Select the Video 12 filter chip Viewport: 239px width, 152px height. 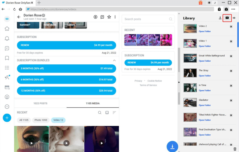click(58, 120)
